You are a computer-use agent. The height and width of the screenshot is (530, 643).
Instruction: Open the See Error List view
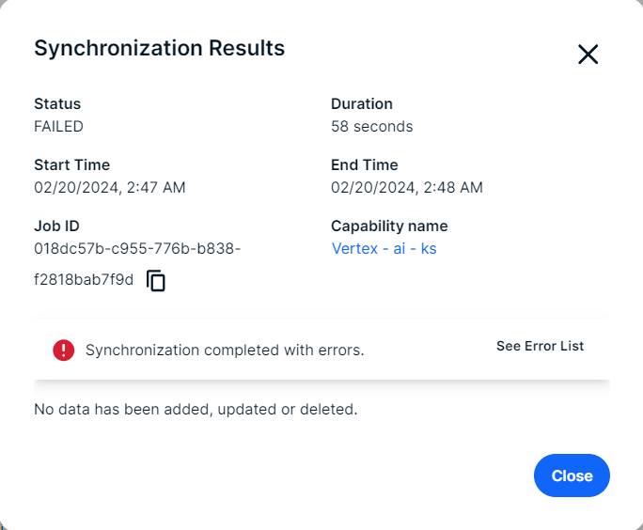pos(540,347)
